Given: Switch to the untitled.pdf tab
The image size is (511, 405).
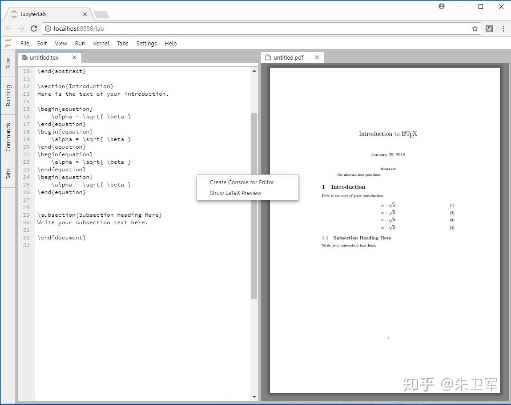Looking at the screenshot, I should click(x=288, y=57).
